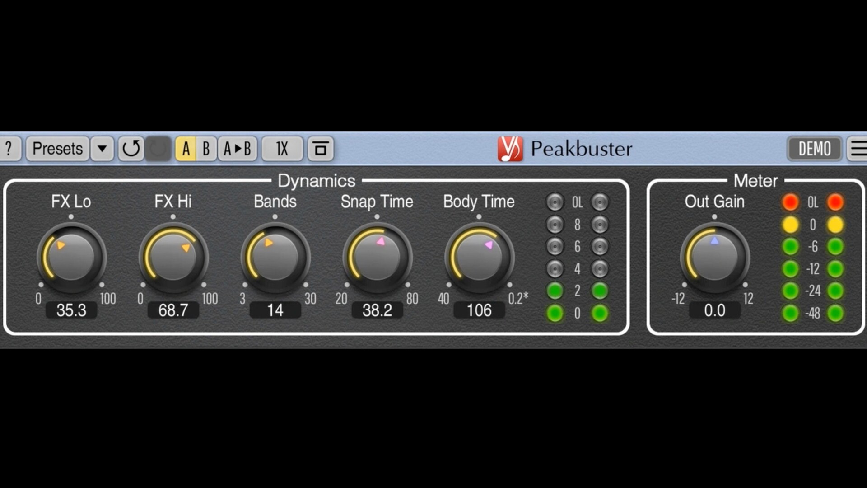867x488 pixels.
Task: Click the red OL meter indicator
Action: 790,202
